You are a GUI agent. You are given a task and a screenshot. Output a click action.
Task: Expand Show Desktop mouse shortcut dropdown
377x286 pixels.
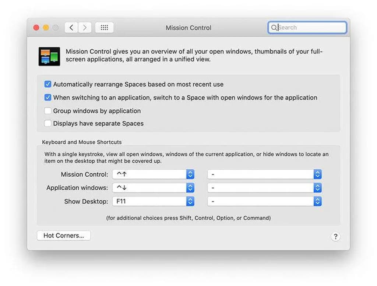(264, 201)
